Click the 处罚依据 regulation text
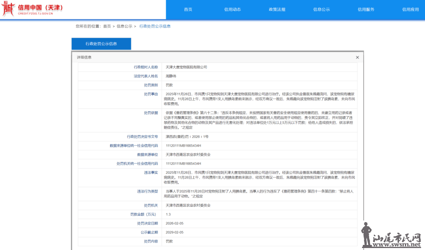The height and width of the screenshot is (250, 425). point(260,120)
